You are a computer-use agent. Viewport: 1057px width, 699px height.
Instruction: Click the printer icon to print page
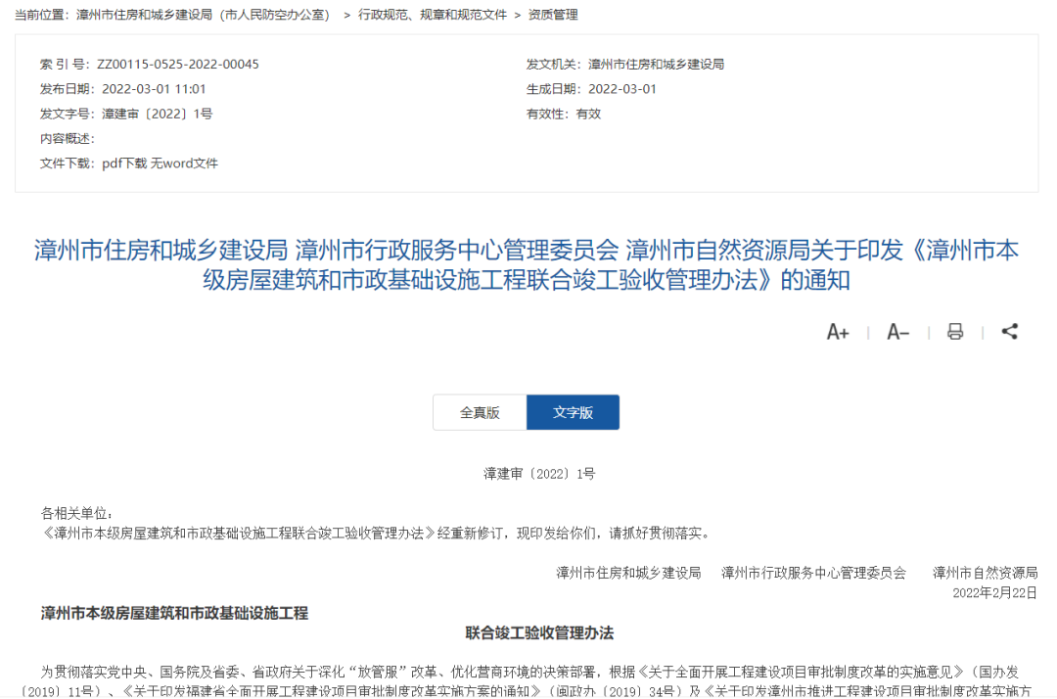pos(955,332)
